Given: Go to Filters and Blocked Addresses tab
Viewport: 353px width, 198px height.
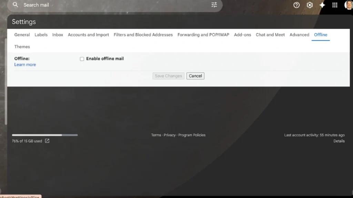Looking at the screenshot, I should 143,35.
